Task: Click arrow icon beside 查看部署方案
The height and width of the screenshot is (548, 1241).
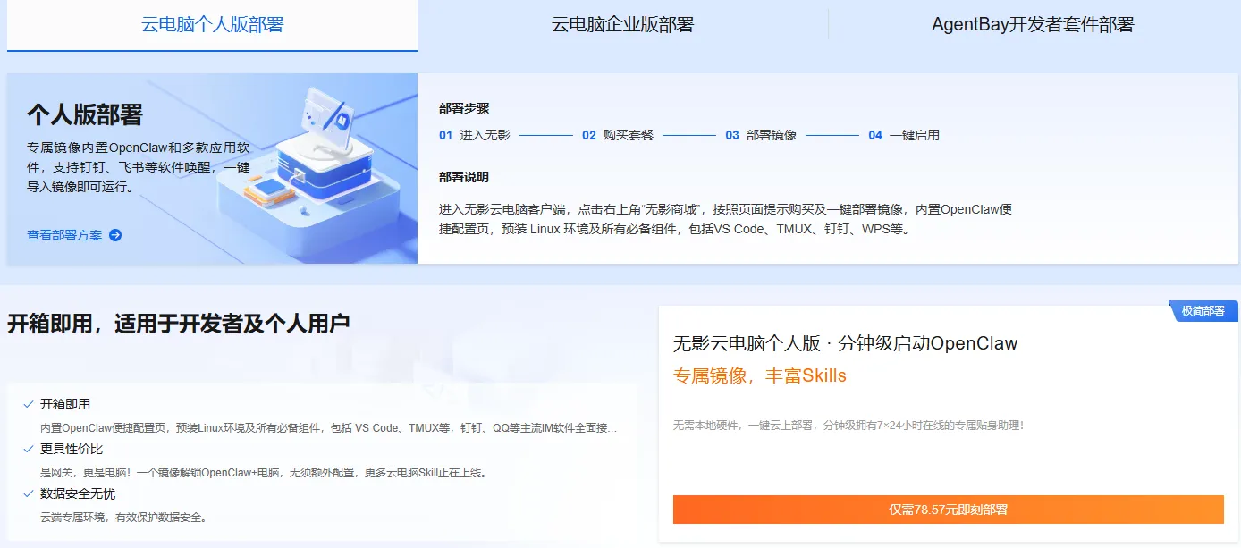Action: pyautogui.click(x=115, y=235)
